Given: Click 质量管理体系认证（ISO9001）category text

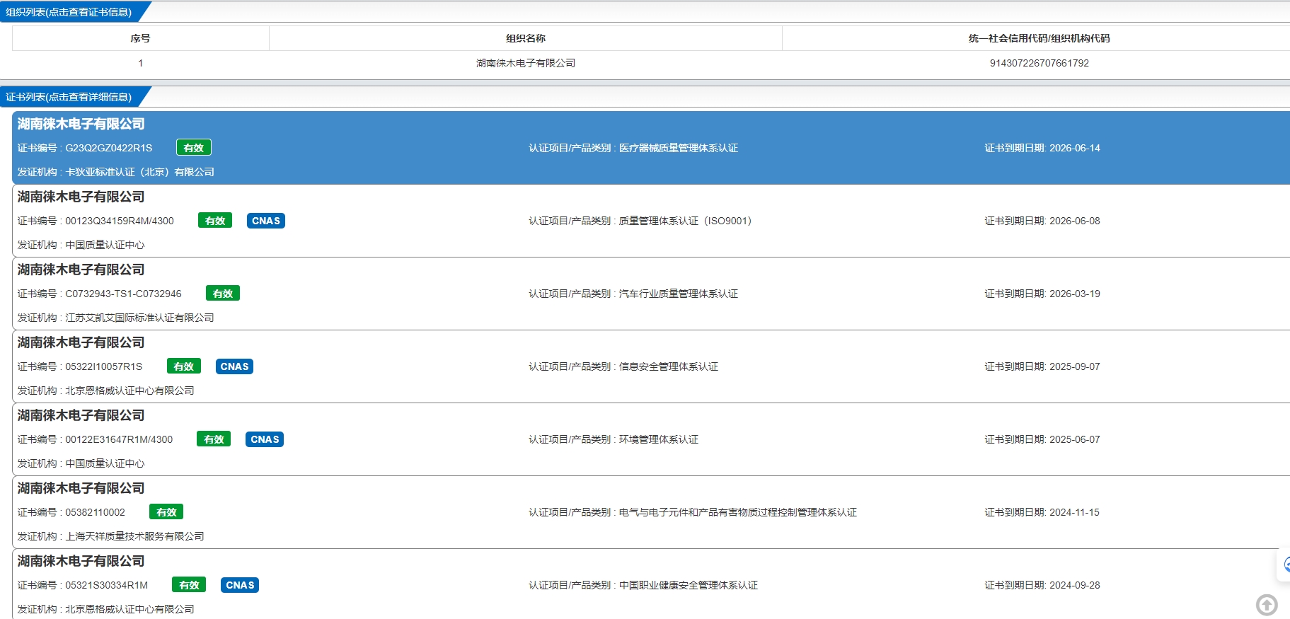Looking at the screenshot, I should (685, 221).
